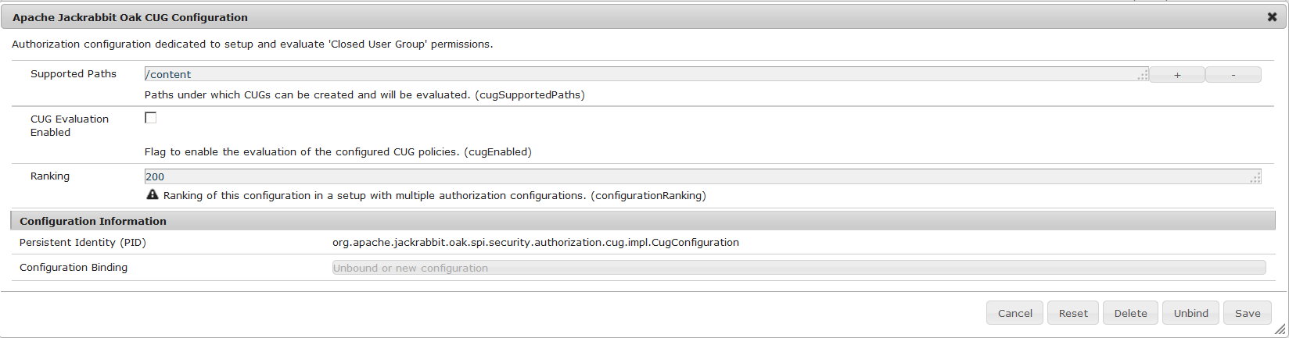The height and width of the screenshot is (338, 1289).
Task: Click the Configuration Binding label
Action: click(74, 268)
